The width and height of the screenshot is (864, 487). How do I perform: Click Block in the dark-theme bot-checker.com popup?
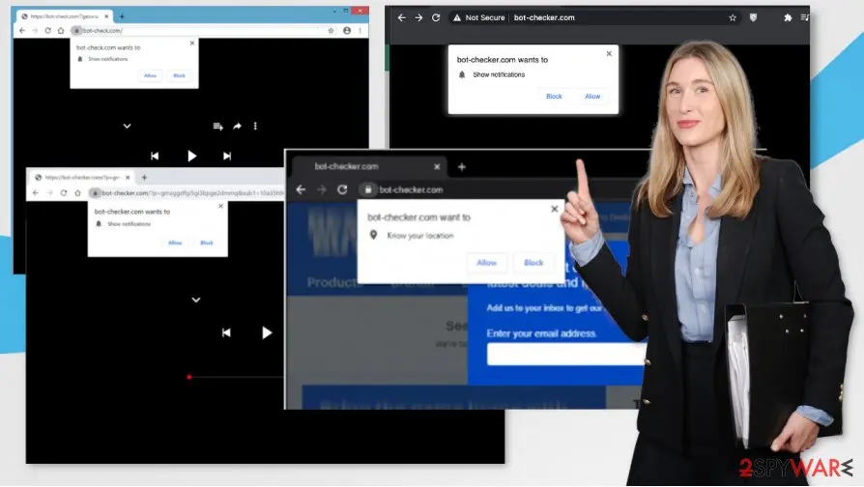click(554, 96)
